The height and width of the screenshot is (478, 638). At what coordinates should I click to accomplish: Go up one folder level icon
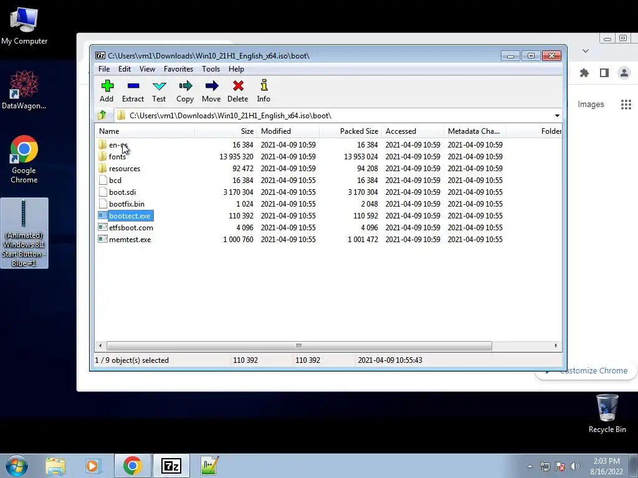pos(102,115)
